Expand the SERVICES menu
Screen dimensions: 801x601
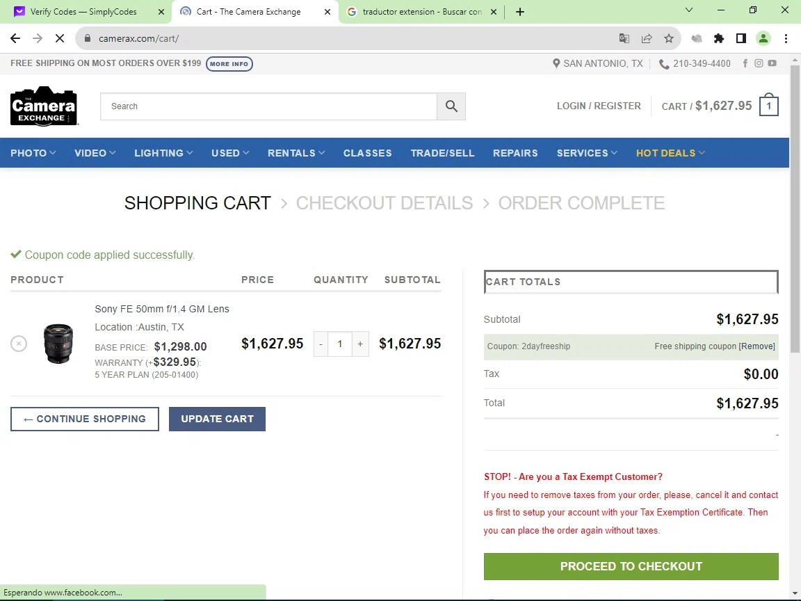tap(587, 153)
